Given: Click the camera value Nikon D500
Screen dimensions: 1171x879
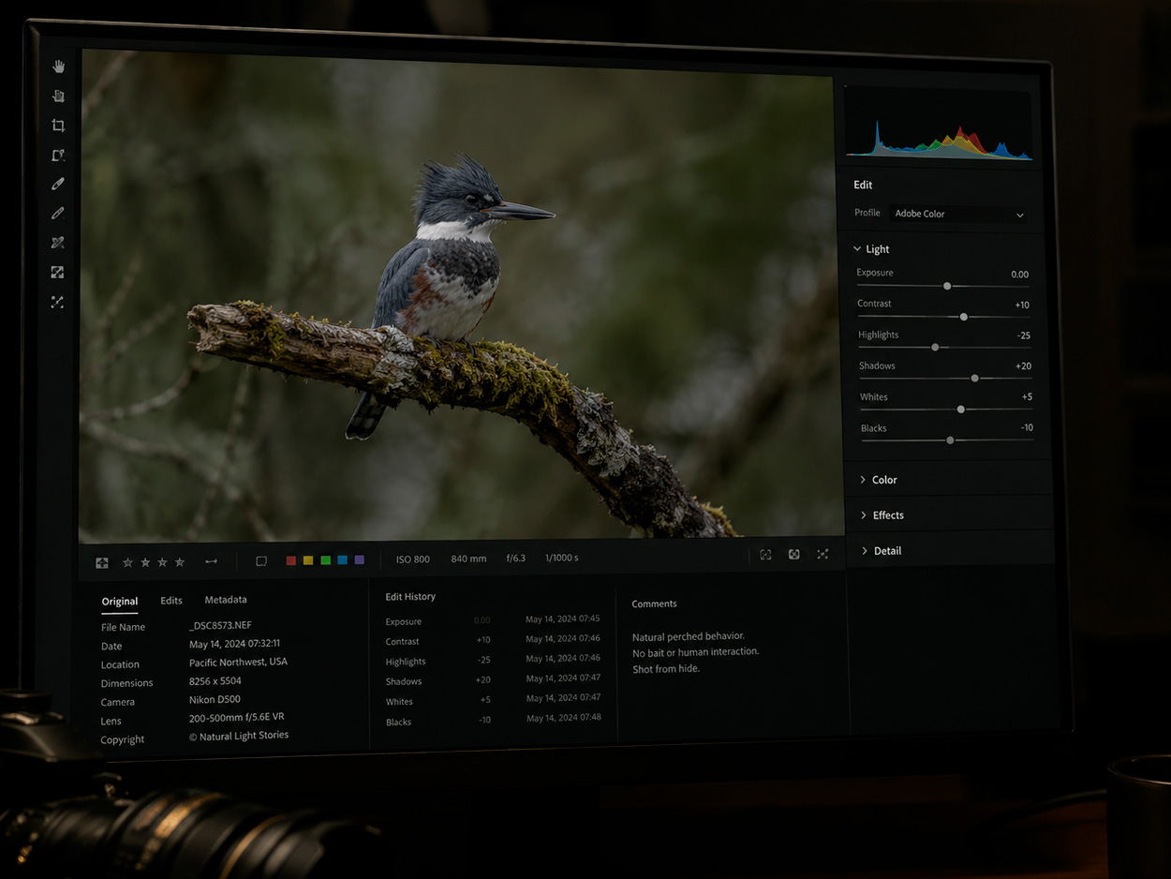Looking at the screenshot, I should [x=215, y=699].
